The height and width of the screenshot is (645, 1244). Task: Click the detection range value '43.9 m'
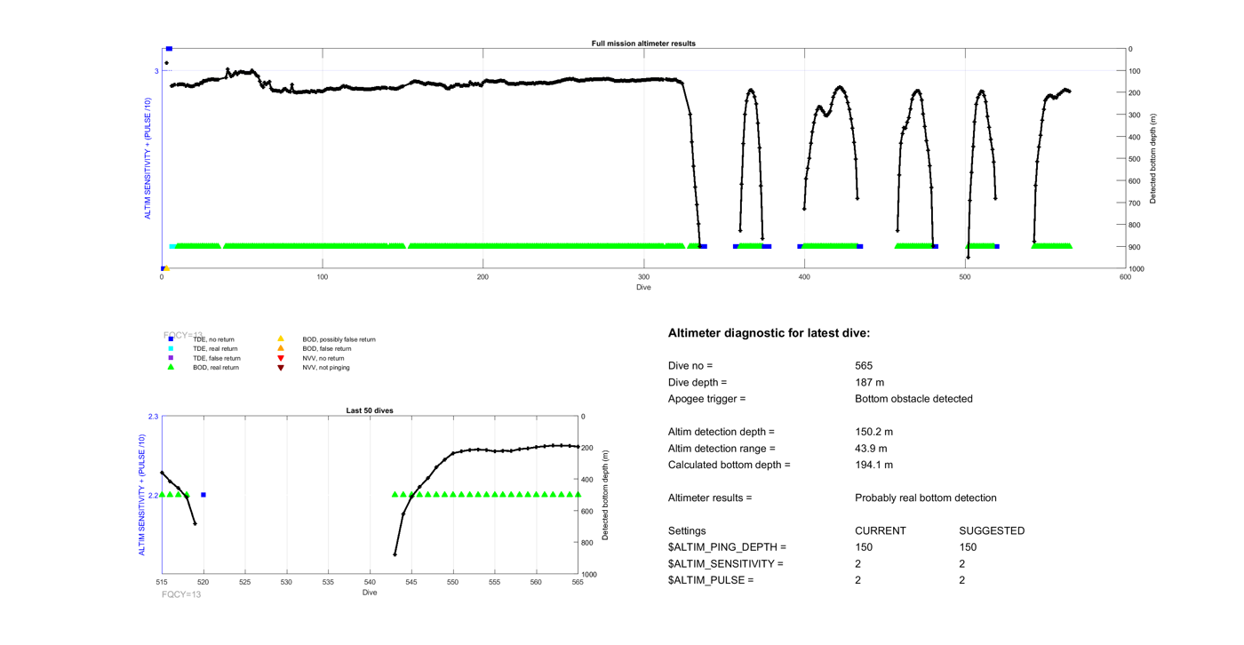[871, 449]
